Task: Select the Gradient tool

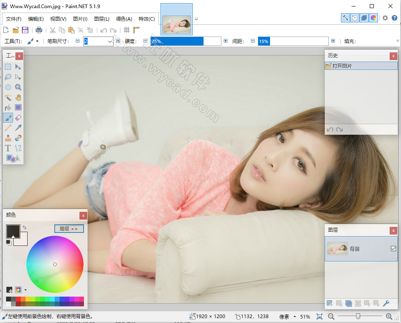Action: point(18,108)
